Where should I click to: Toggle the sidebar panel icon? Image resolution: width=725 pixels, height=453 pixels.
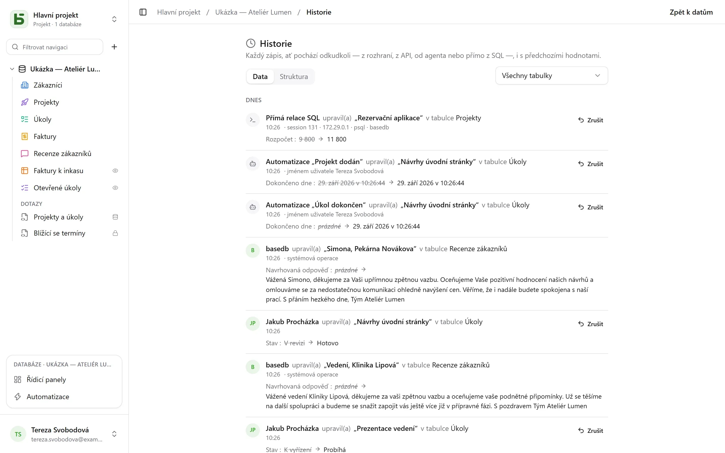[x=143, y=12]
